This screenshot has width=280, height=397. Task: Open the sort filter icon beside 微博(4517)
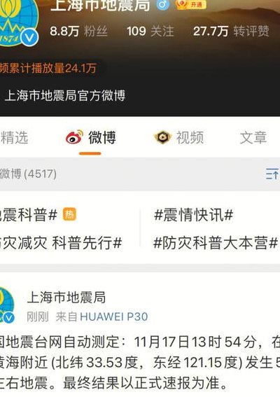272,174
